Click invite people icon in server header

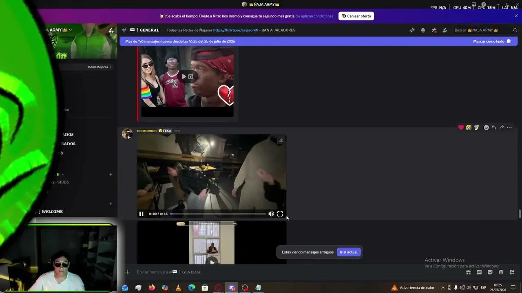(111, 30)
